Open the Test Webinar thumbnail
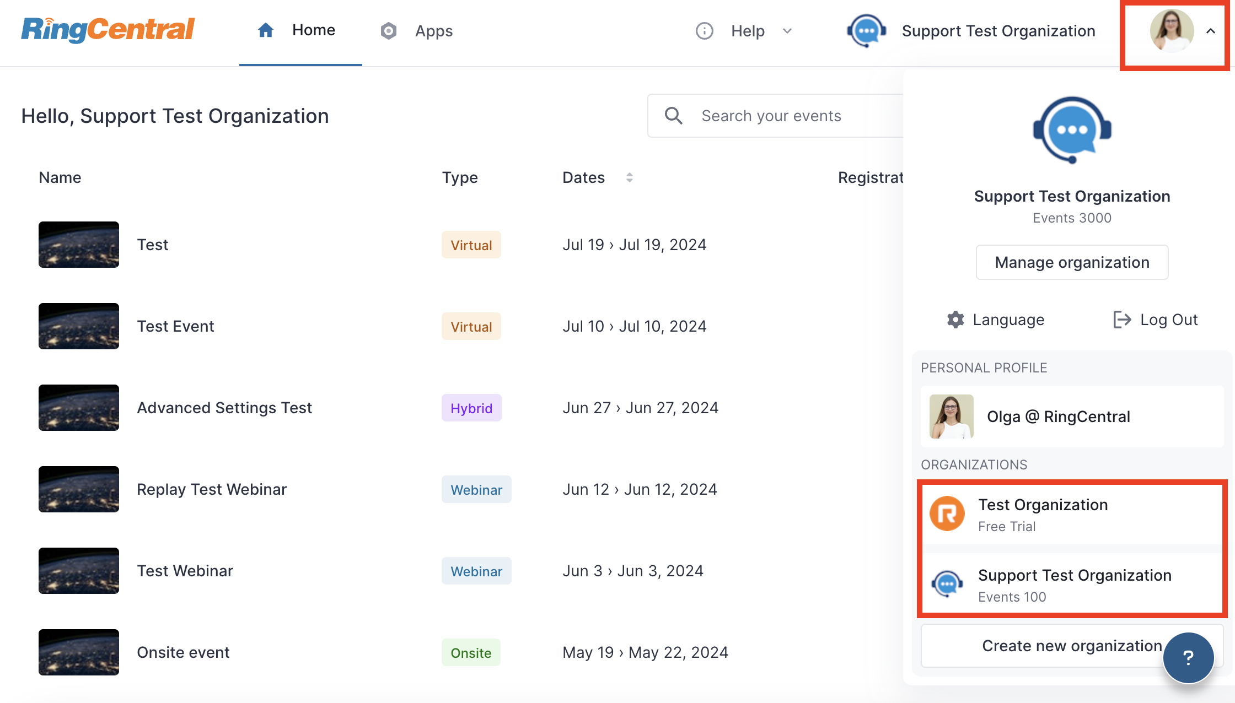1235x703 pixels. [79, 571]
